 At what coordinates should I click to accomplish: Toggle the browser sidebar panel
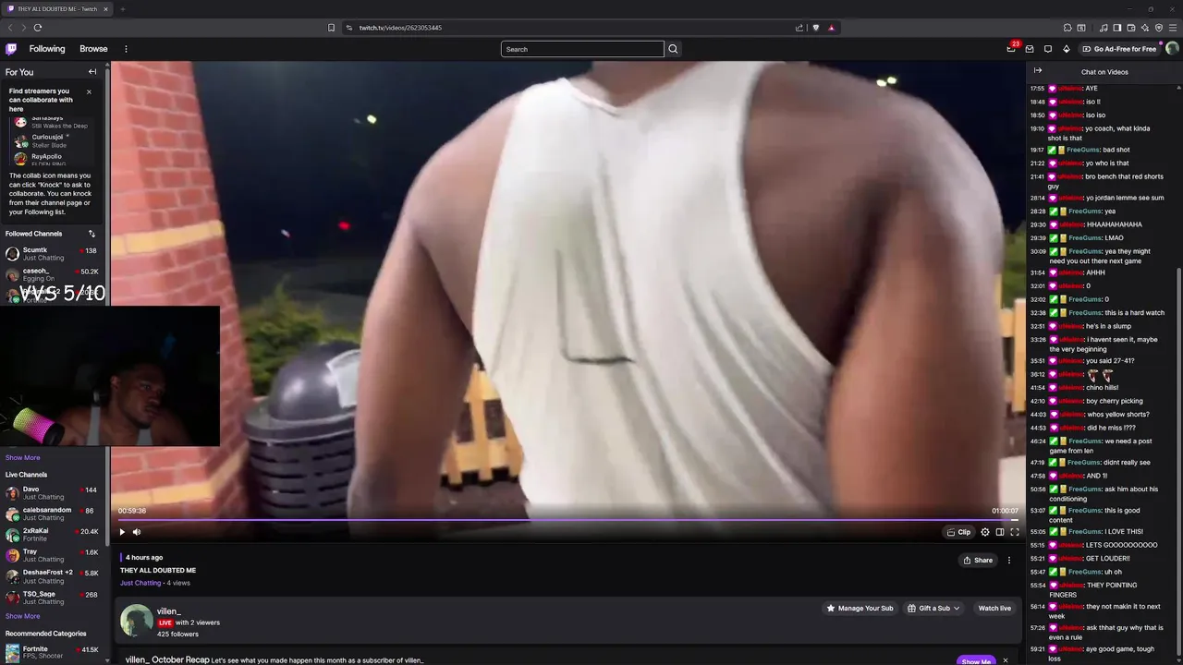point(1117,28)
